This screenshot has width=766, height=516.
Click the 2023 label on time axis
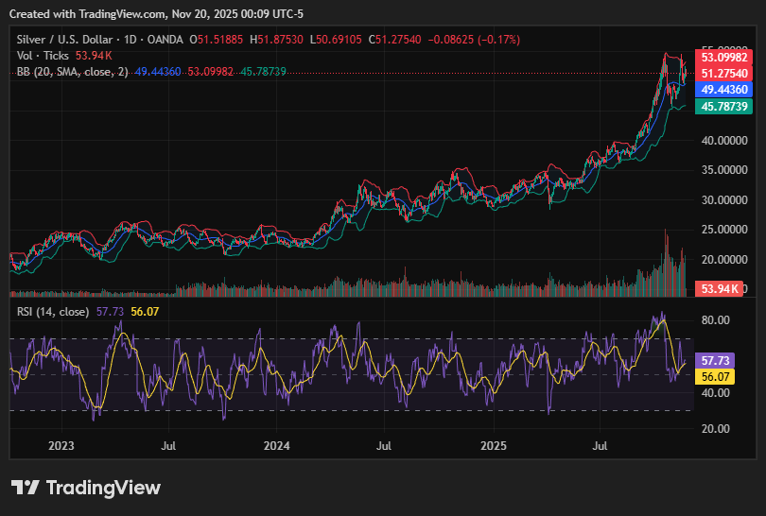point(61,444)
